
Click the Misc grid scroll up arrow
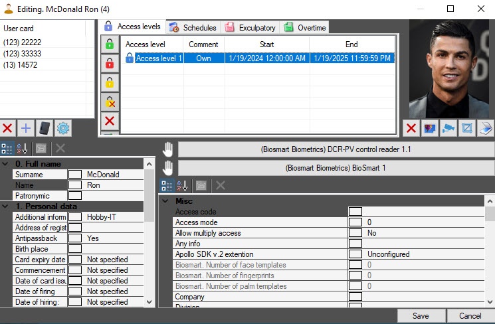pos(490,201)
